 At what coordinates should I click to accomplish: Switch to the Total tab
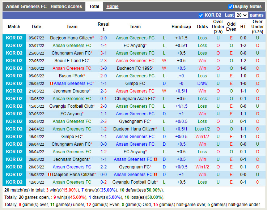94,7
